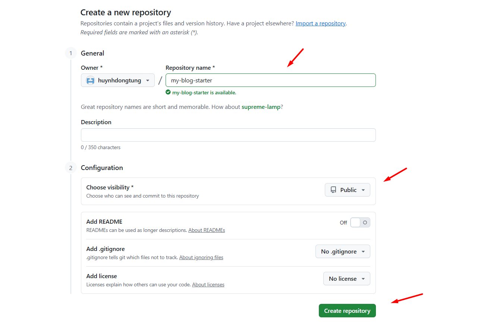Click the General step number indicator
This screenshot has height=324, width=493.
point(70,53)
